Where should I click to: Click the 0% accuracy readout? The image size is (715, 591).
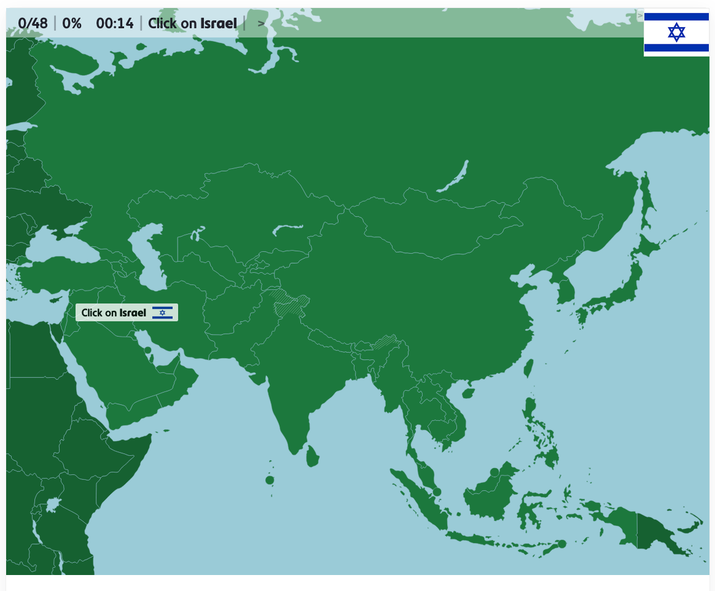[x=72, y=23]
